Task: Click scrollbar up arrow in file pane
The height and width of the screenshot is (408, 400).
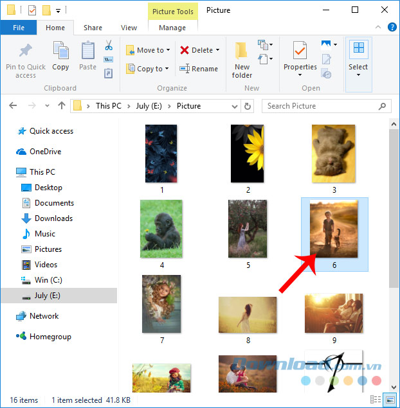Action: tap(394, 125)
